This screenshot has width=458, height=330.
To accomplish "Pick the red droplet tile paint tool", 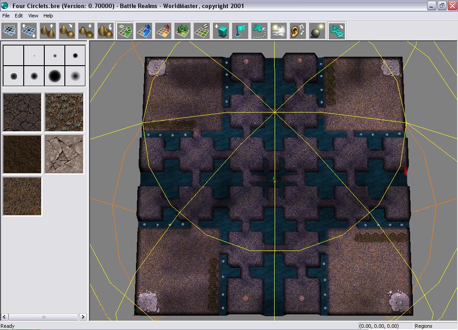I will [x=163, y=31].
